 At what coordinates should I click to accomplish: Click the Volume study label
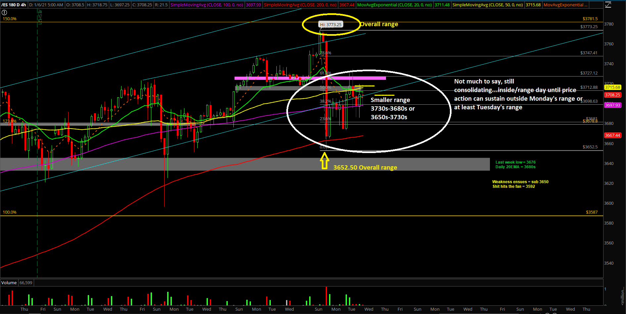(9, 283)
